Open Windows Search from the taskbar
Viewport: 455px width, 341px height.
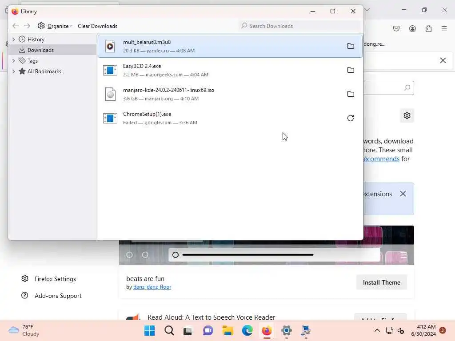point(169,330)
